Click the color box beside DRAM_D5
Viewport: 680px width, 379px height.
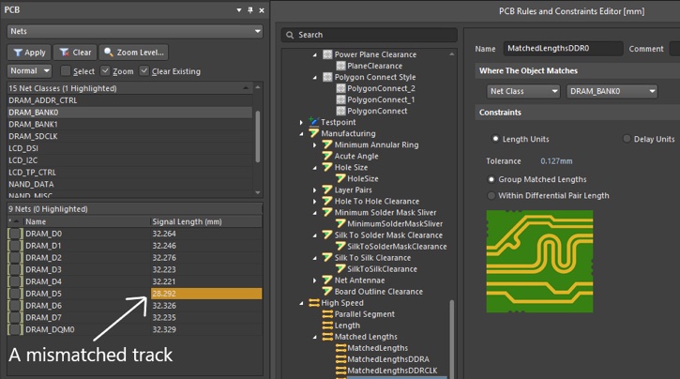15,294
